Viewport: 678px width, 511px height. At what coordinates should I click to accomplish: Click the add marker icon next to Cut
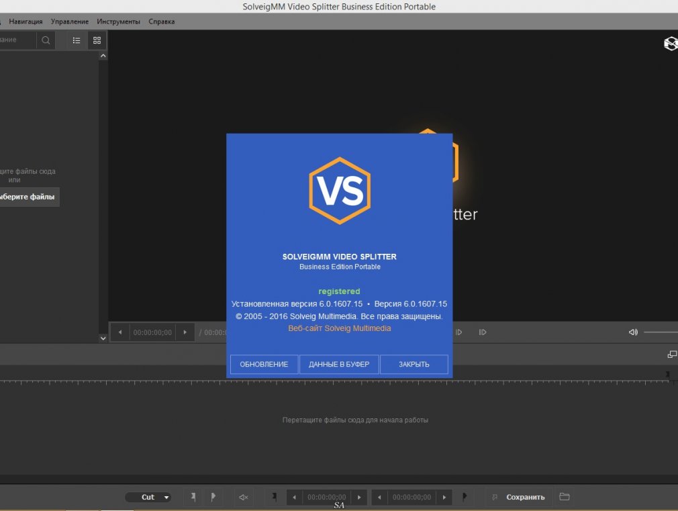[x=193, y=497]
